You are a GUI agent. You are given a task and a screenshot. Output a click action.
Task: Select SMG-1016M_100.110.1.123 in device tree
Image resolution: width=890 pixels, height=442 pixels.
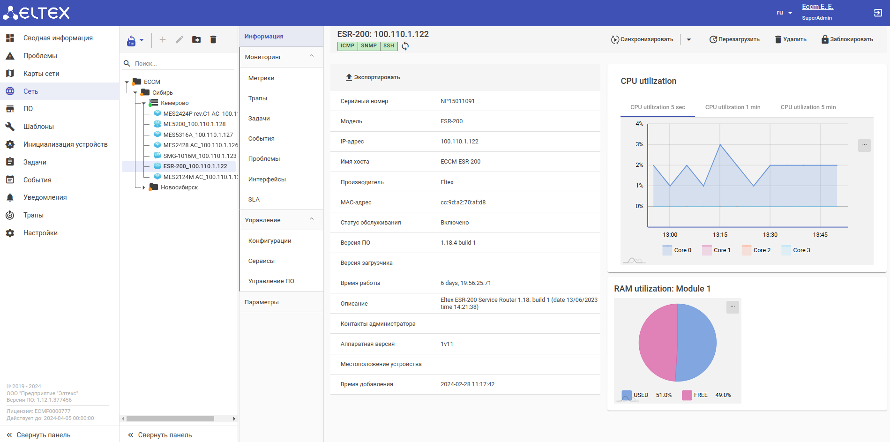tap(195, 156)
